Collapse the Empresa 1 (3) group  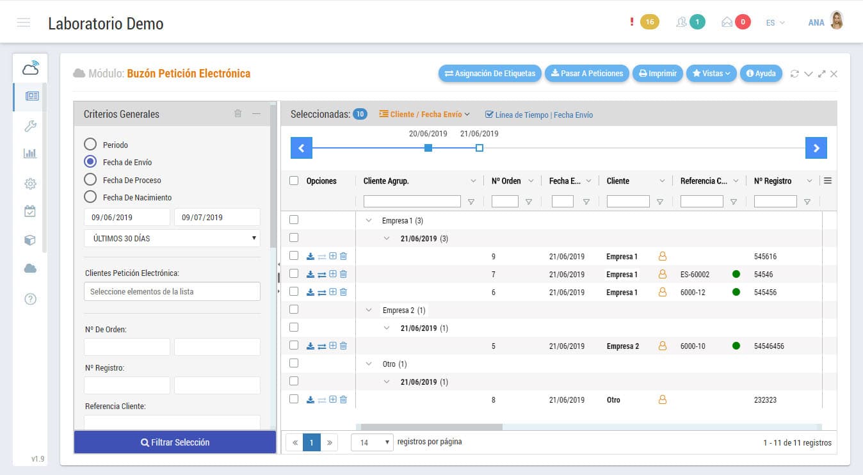click(369, 220)
